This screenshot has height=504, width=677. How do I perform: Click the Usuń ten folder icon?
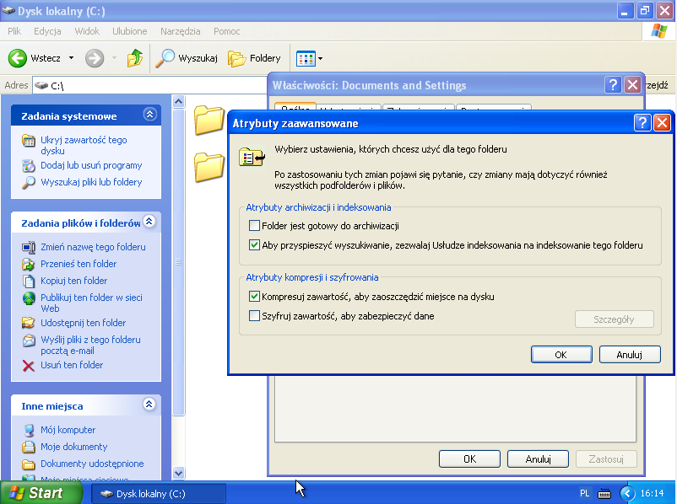tap(28, 365)
